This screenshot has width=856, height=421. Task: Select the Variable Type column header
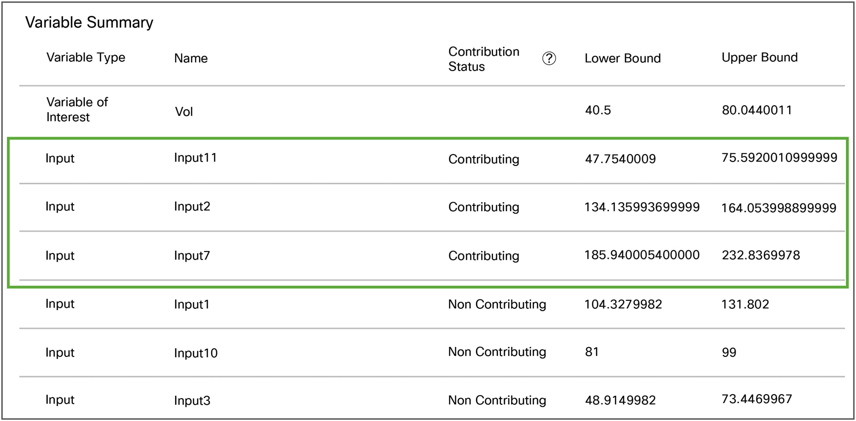coord(86,57)
